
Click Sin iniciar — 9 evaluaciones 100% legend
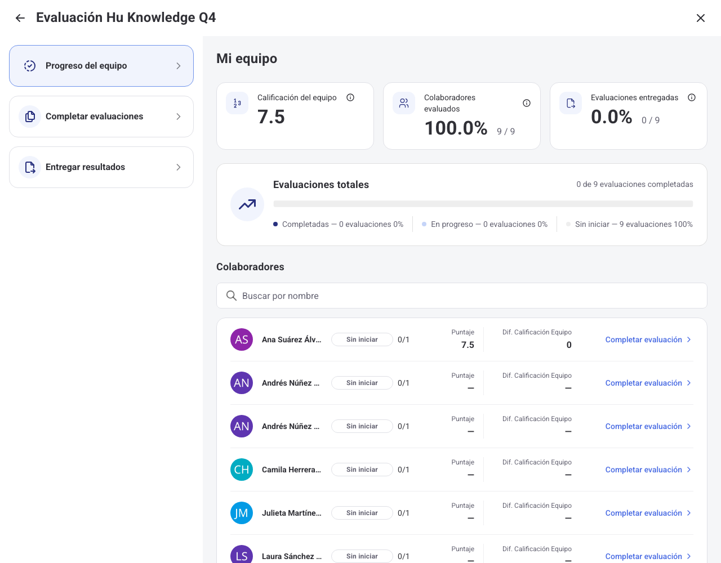click(x=630, y=224)
